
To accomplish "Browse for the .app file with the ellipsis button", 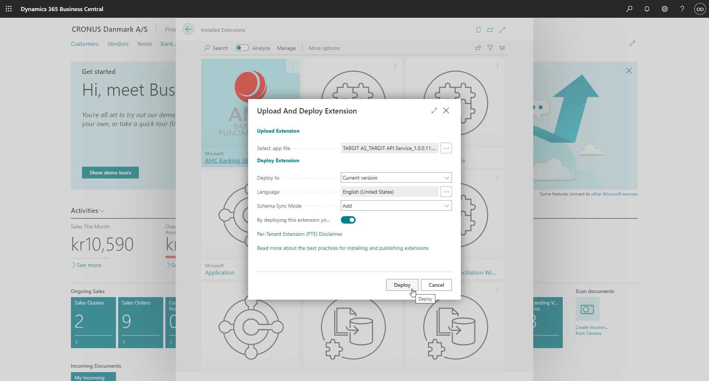I will (446, 148).
